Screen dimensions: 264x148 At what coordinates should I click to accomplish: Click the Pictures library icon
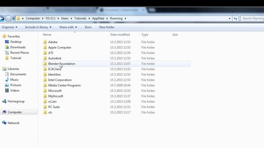(7, 85)
